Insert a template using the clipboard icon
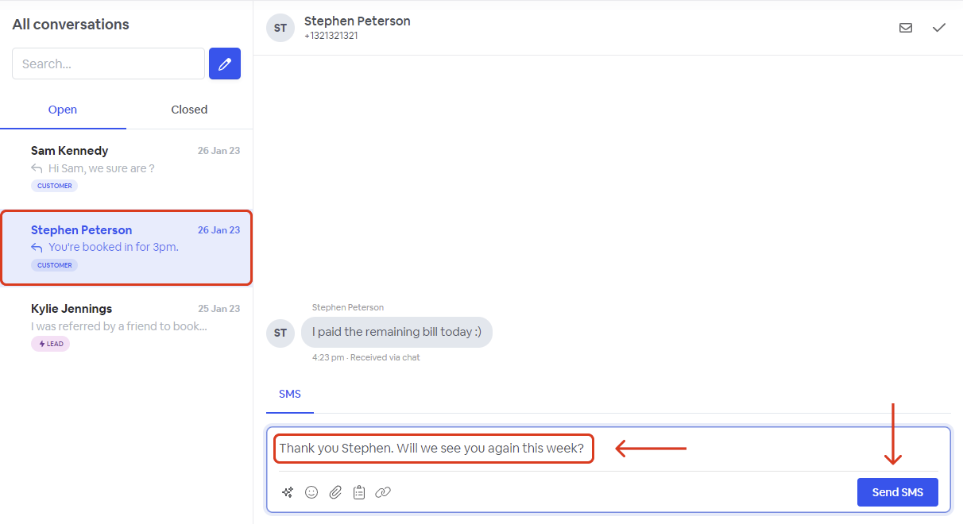The width and height of the screenshot is (963, 524). pos(359,492)
